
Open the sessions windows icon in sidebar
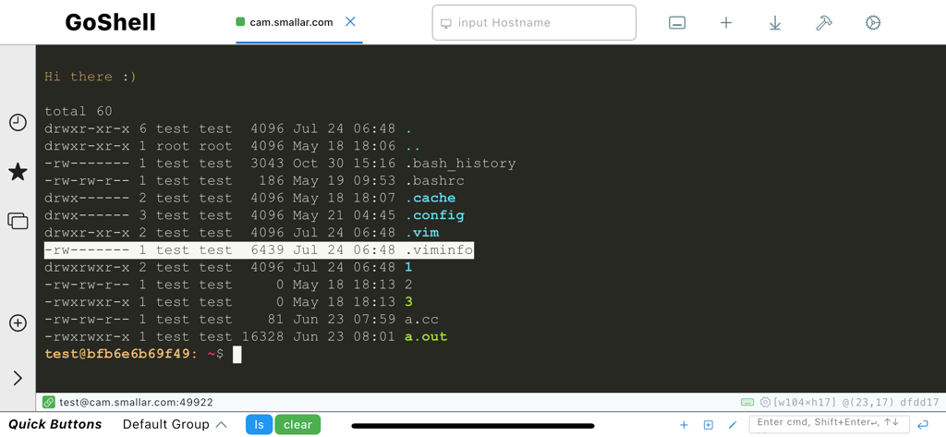tap(18, 221)
